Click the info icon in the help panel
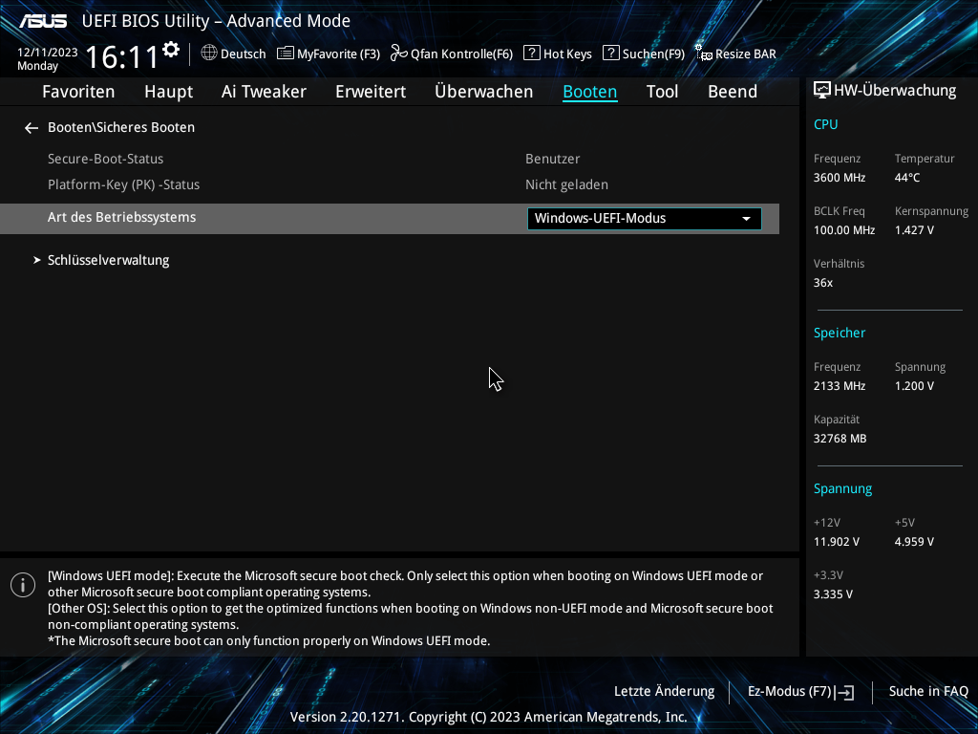The width and height of the screenshot is (978, 734). point(23,585)
